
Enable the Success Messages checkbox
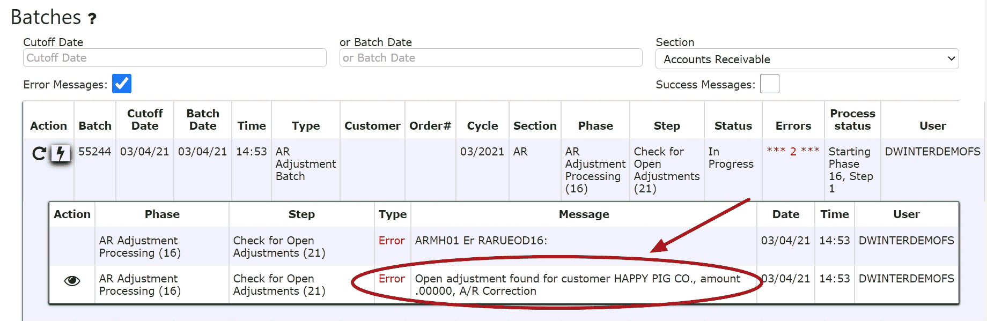click(x=769, y=84)
